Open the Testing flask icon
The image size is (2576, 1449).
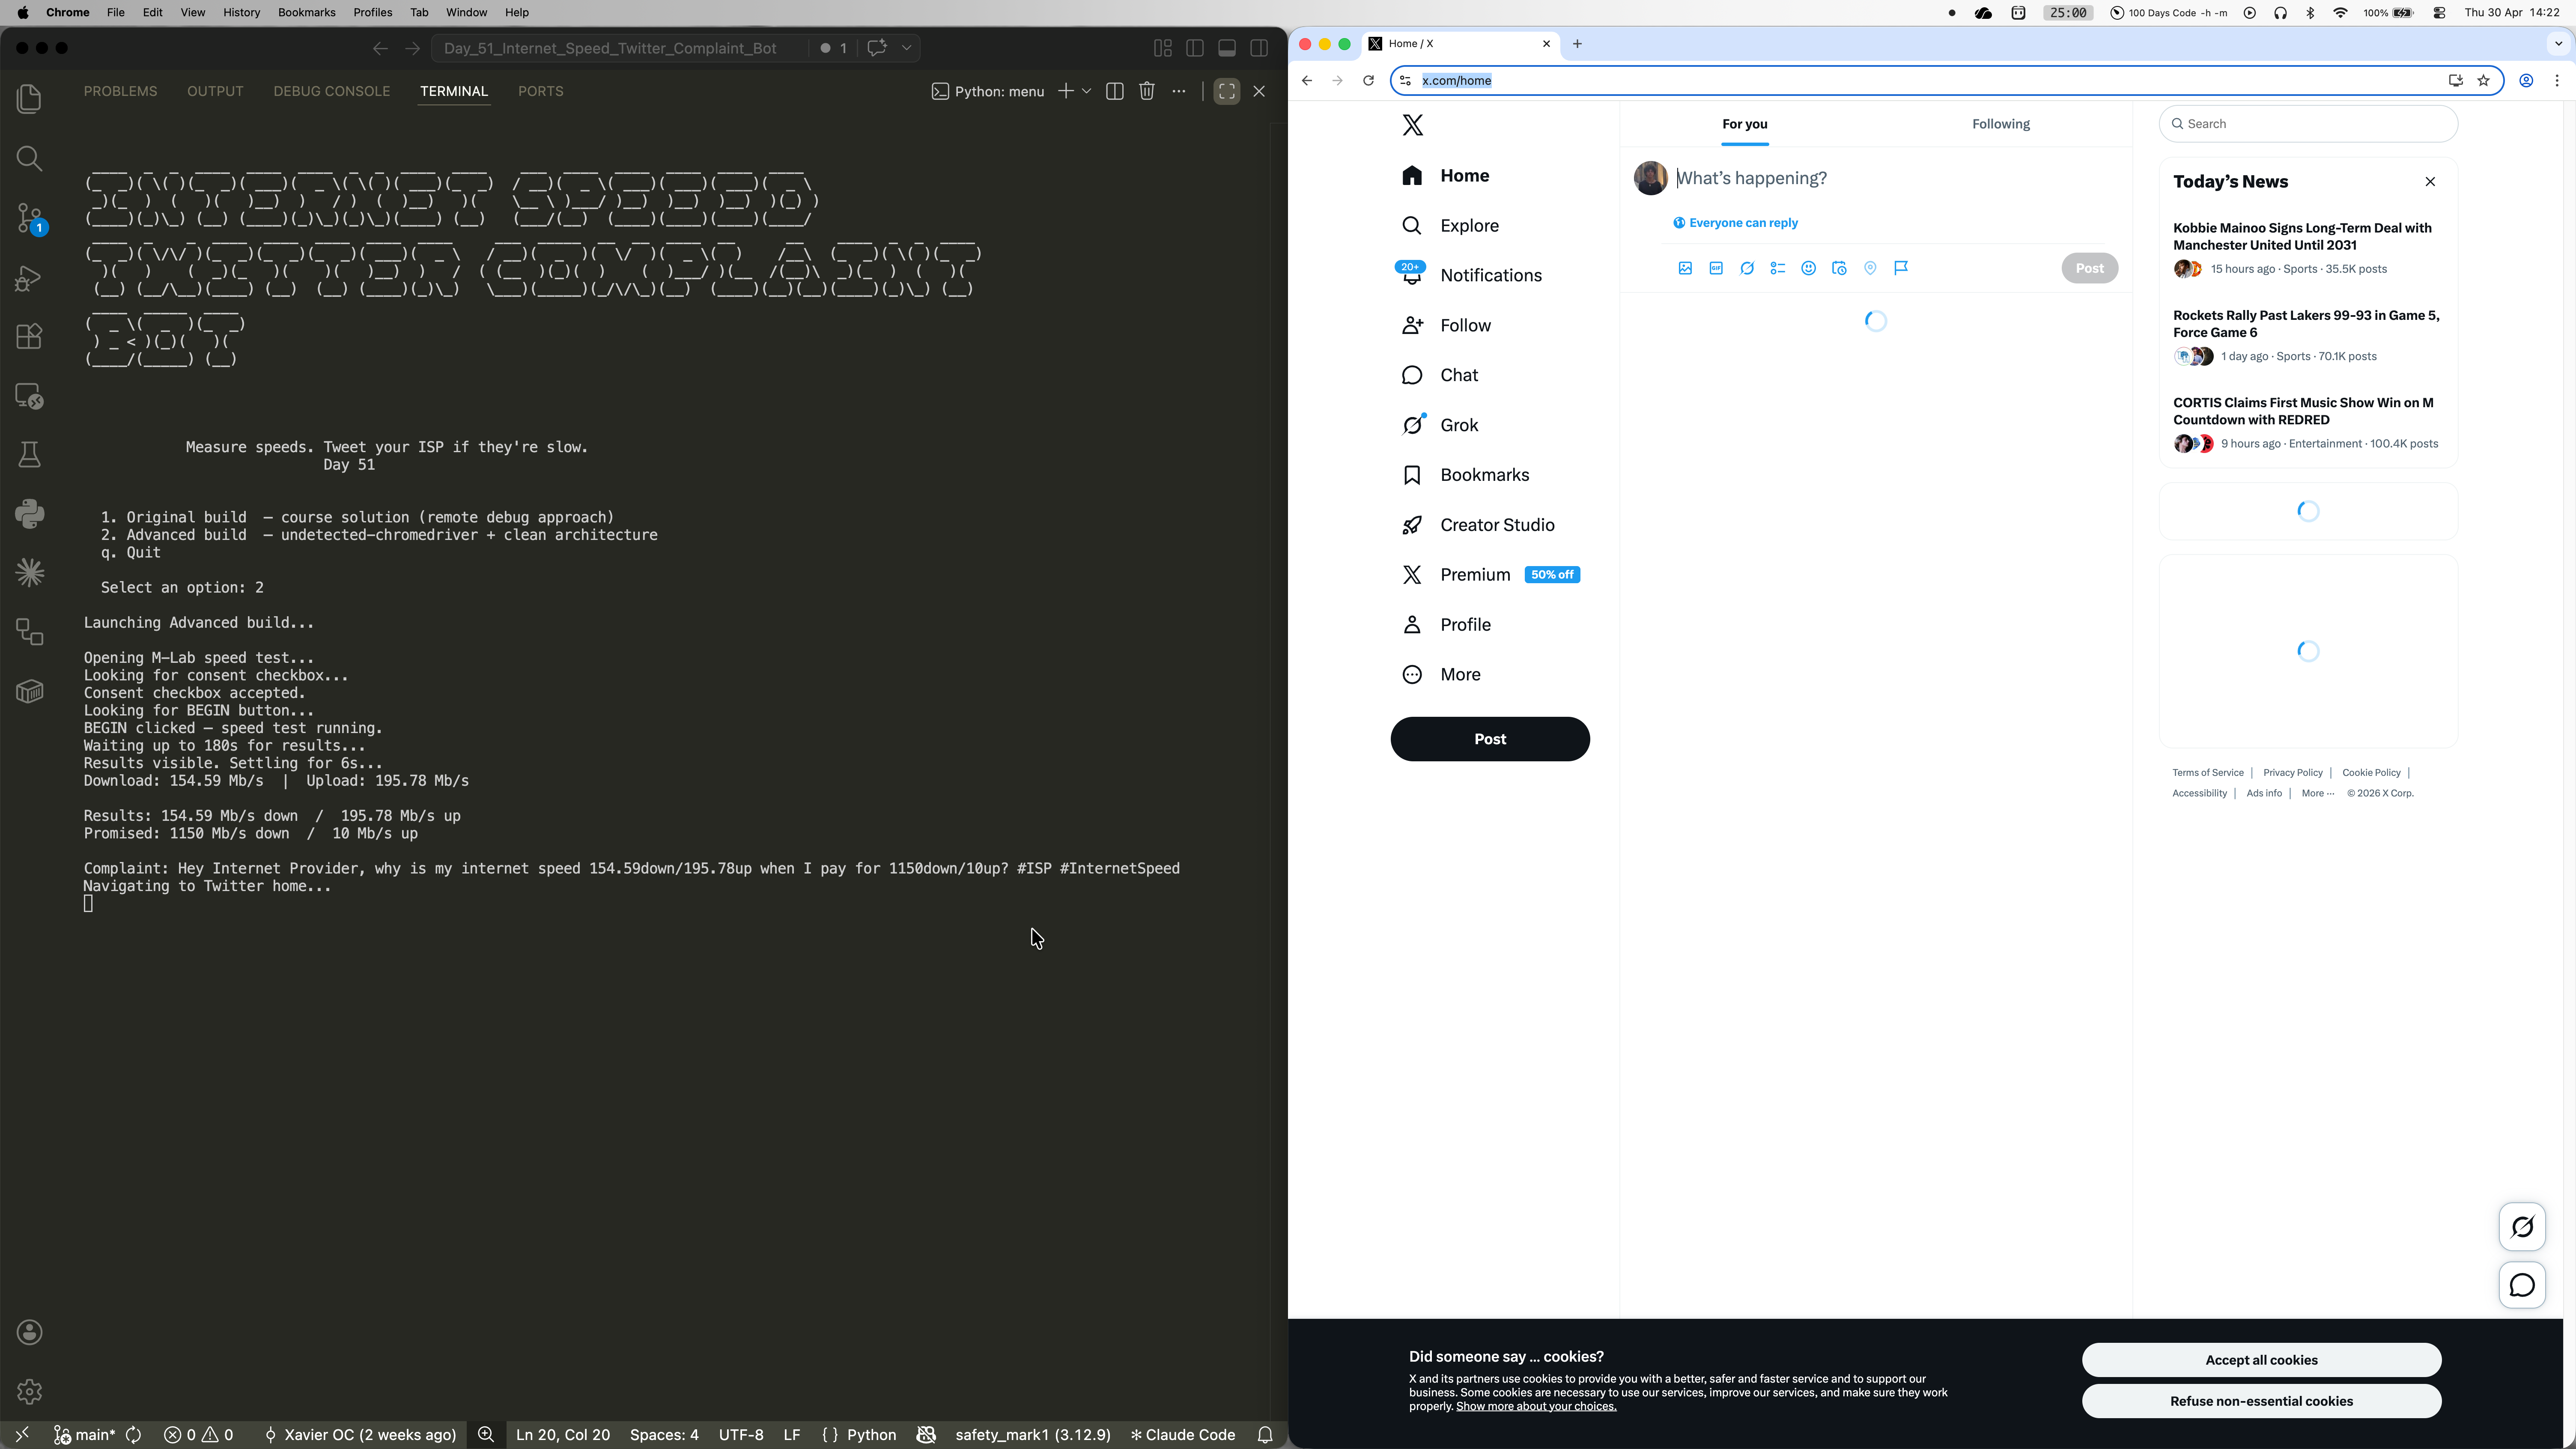(x=29, y=455)
